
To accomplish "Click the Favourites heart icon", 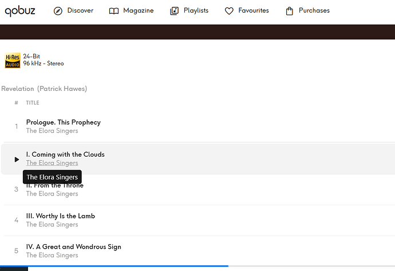I will point(229,11).
